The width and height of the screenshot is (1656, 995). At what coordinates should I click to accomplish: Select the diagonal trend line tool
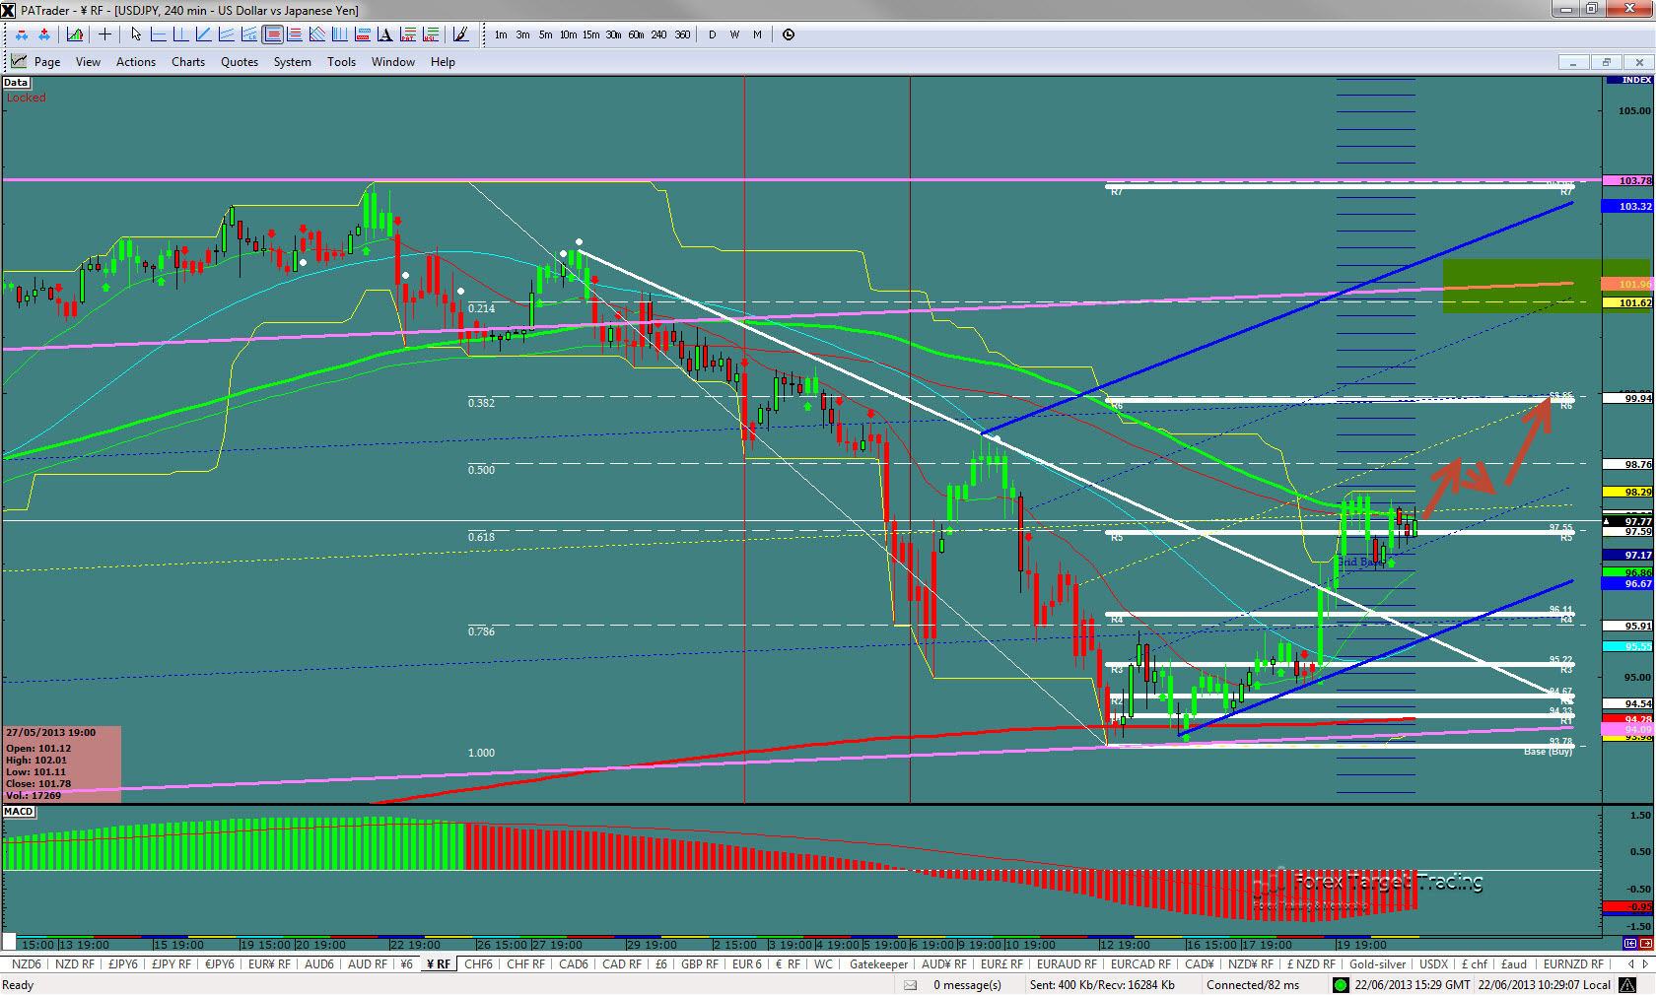(203, 34)
